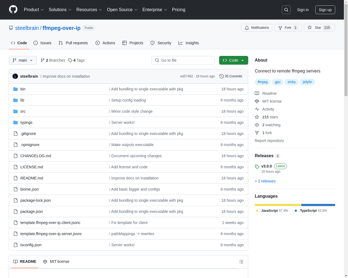Image resolution: width=348 pixels, height=278 pixels.
Task: Expand the Open Source menu
Action: (122, 10)
